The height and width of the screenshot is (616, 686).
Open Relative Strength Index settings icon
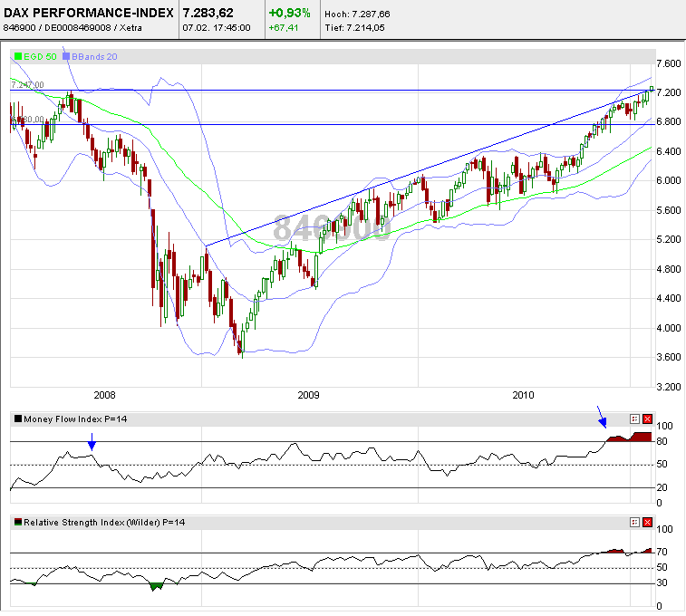[x=635, y=522]
